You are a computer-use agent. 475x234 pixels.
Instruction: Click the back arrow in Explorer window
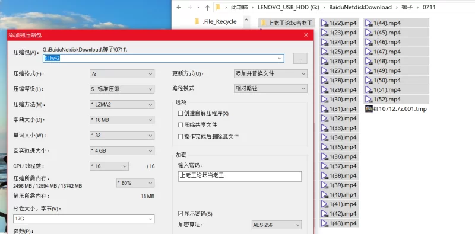[179, 7]
